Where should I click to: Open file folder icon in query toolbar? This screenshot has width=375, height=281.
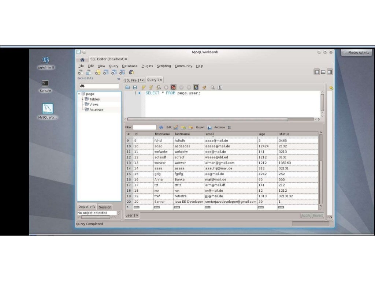coord(127,87)
